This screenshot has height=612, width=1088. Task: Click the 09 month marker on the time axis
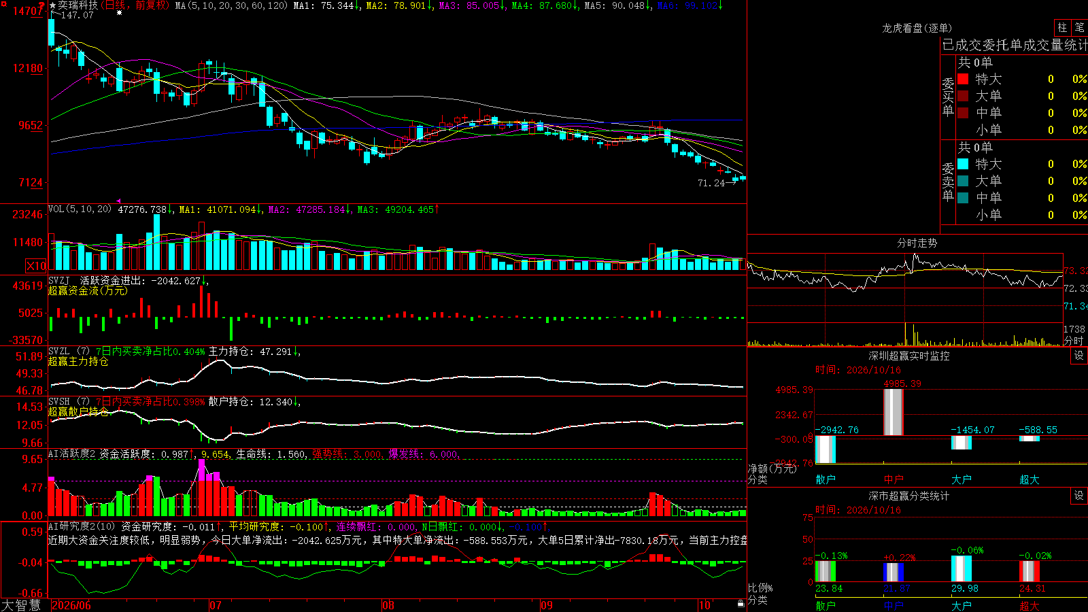(547, 605)
